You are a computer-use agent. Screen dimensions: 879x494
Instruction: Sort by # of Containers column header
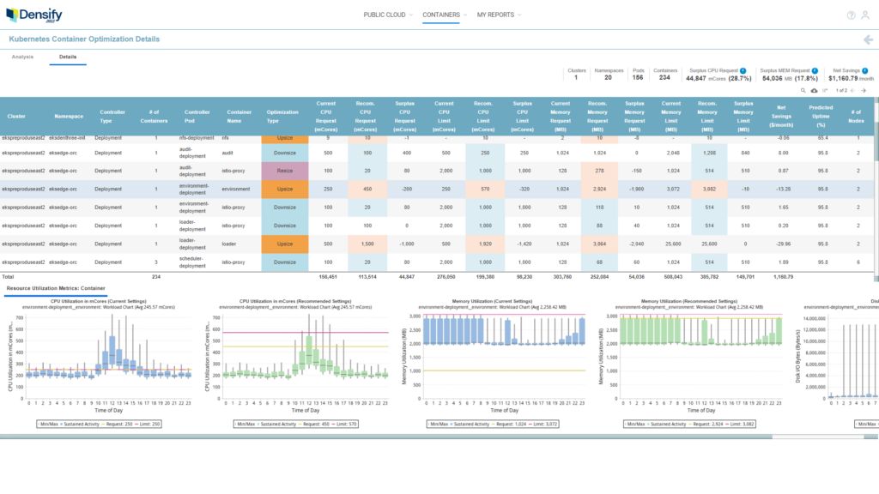[154, 117]
